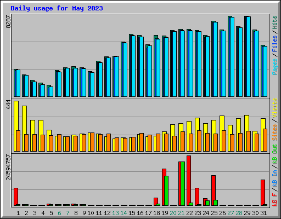Click the 24594757 kB axis value

click(x=8, y=167)
